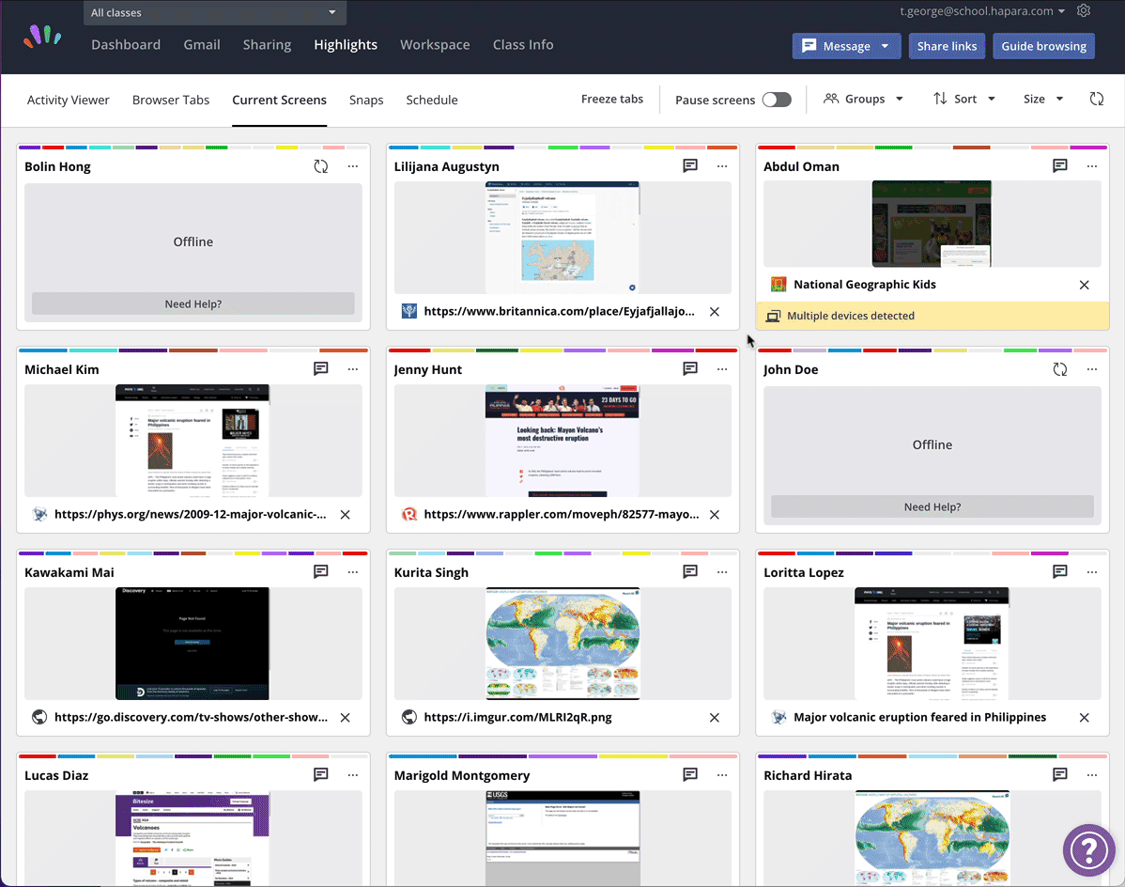Open the Size dropdown

pyautogui.click(x=1043, y=99)
